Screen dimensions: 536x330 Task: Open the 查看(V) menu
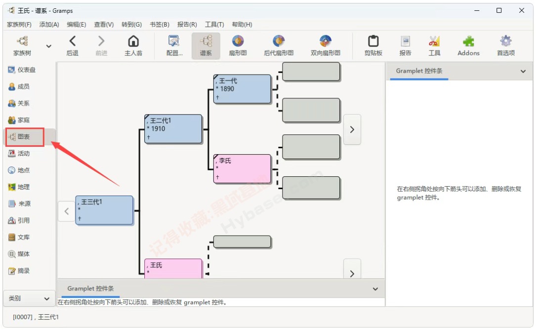click(x=104, y=25)
